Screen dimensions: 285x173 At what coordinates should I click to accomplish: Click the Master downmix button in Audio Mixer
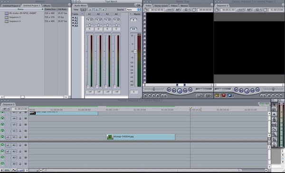click(133, 29)
